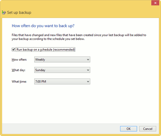Click the heading How often do you want to back up
161x136 pixels.
(43, 26)
